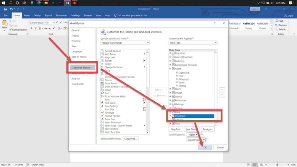297x167 pixels.
Task: Click the Rename... button
Action: coord(208,129)
